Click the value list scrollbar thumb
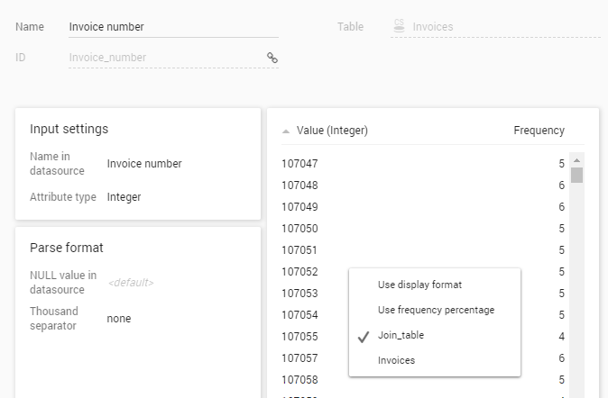This screenshot has height=398, width=608. (x=576, y=175)
